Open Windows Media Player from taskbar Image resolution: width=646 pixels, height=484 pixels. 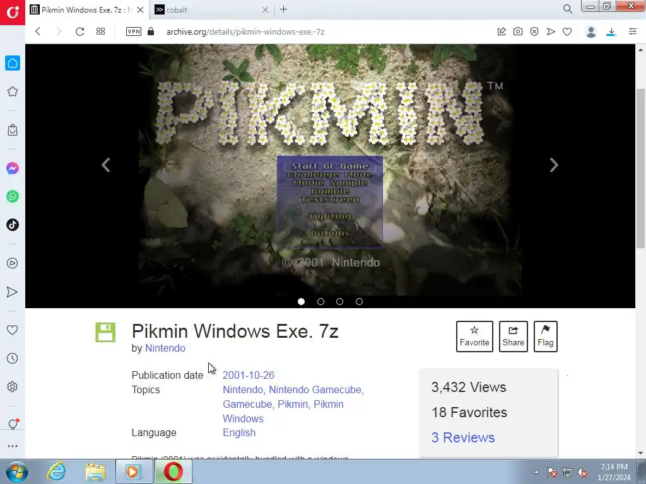point(134,471)
